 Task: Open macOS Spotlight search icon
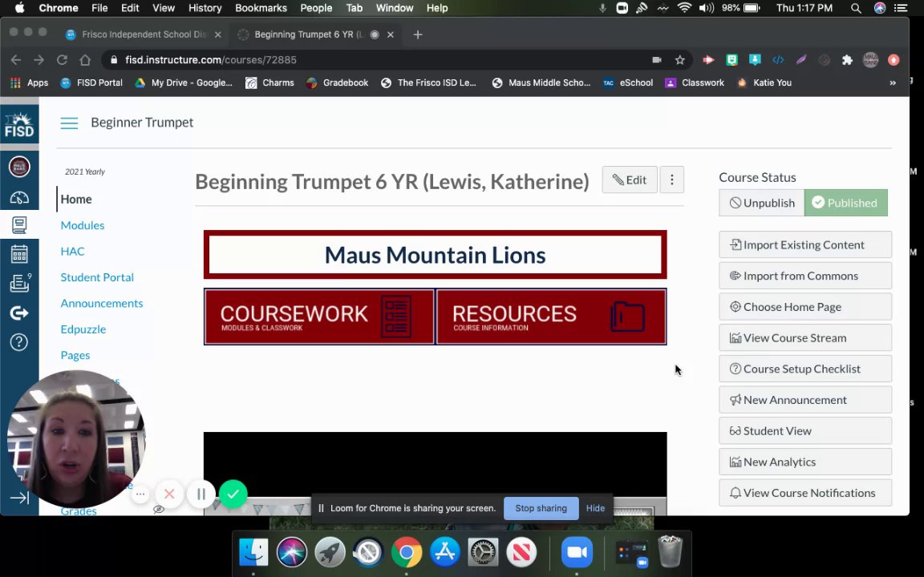point(856,8)
